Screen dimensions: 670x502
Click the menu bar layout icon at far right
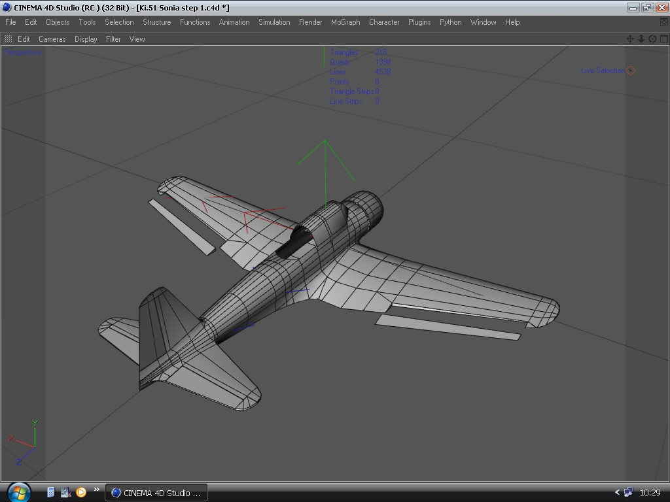point(664,22)
